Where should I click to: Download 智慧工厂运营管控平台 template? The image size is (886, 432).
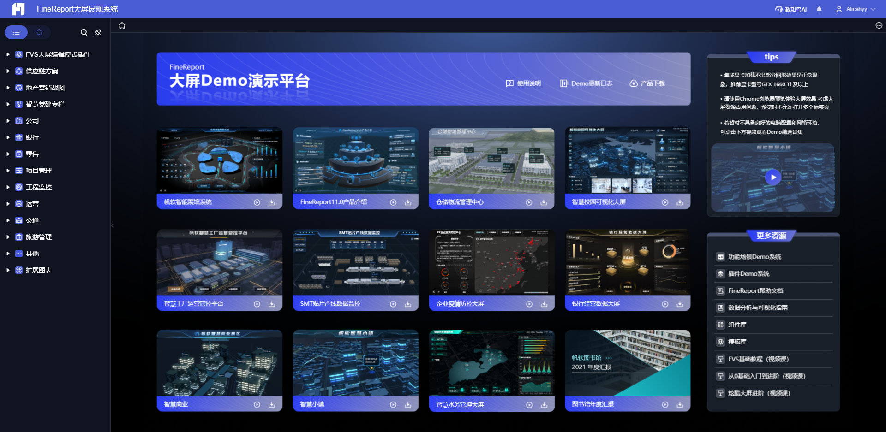pyautogui.click(x=272, y=304)
